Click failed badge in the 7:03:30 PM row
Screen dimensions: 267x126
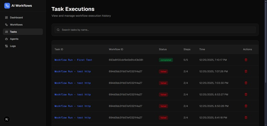pos(163,83)
